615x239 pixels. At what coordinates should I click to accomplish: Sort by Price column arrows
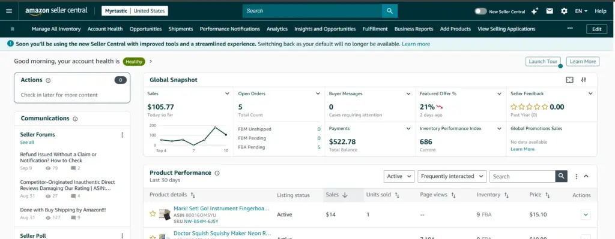click(x=547, y=195)
